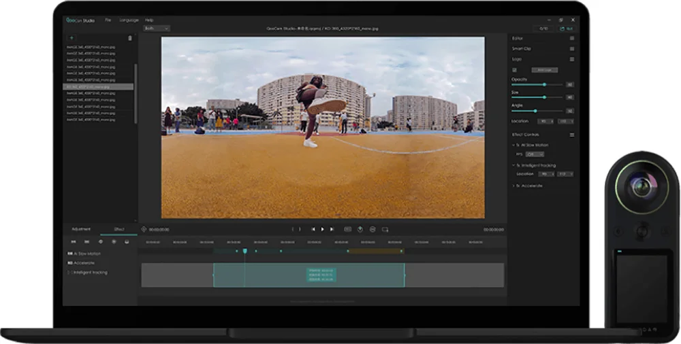681x344 pixels.
Task: Click the Effect Controls menu icon
Action: point(571,135)
